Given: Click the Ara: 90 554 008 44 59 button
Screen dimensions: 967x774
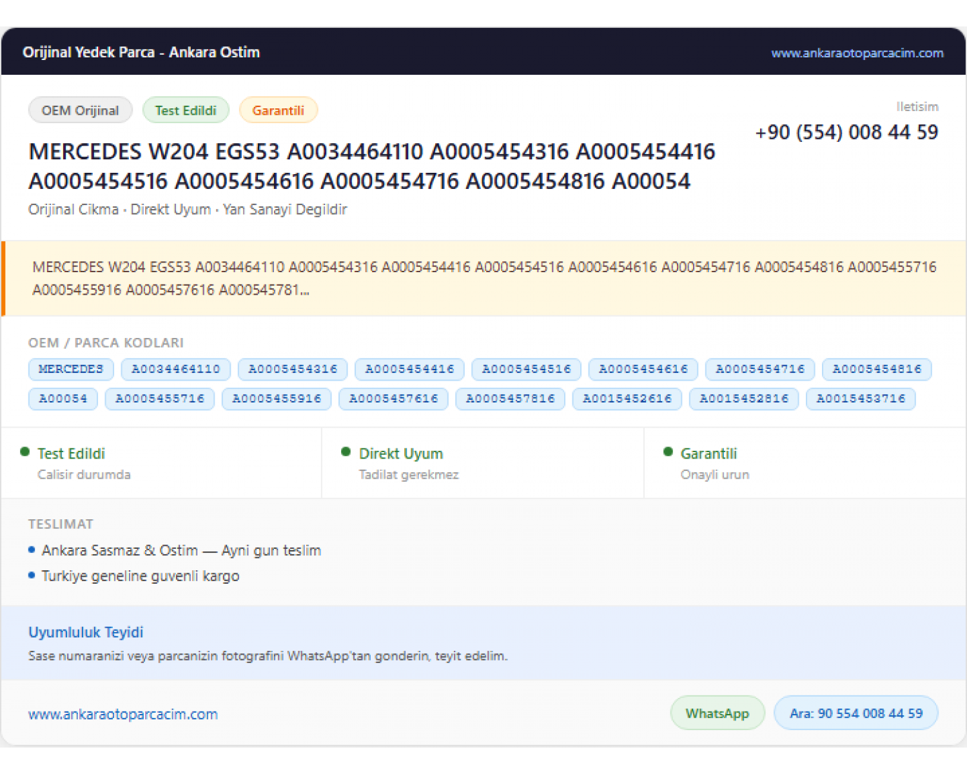Looking at the screenshot, I should (x=856, y=713).
